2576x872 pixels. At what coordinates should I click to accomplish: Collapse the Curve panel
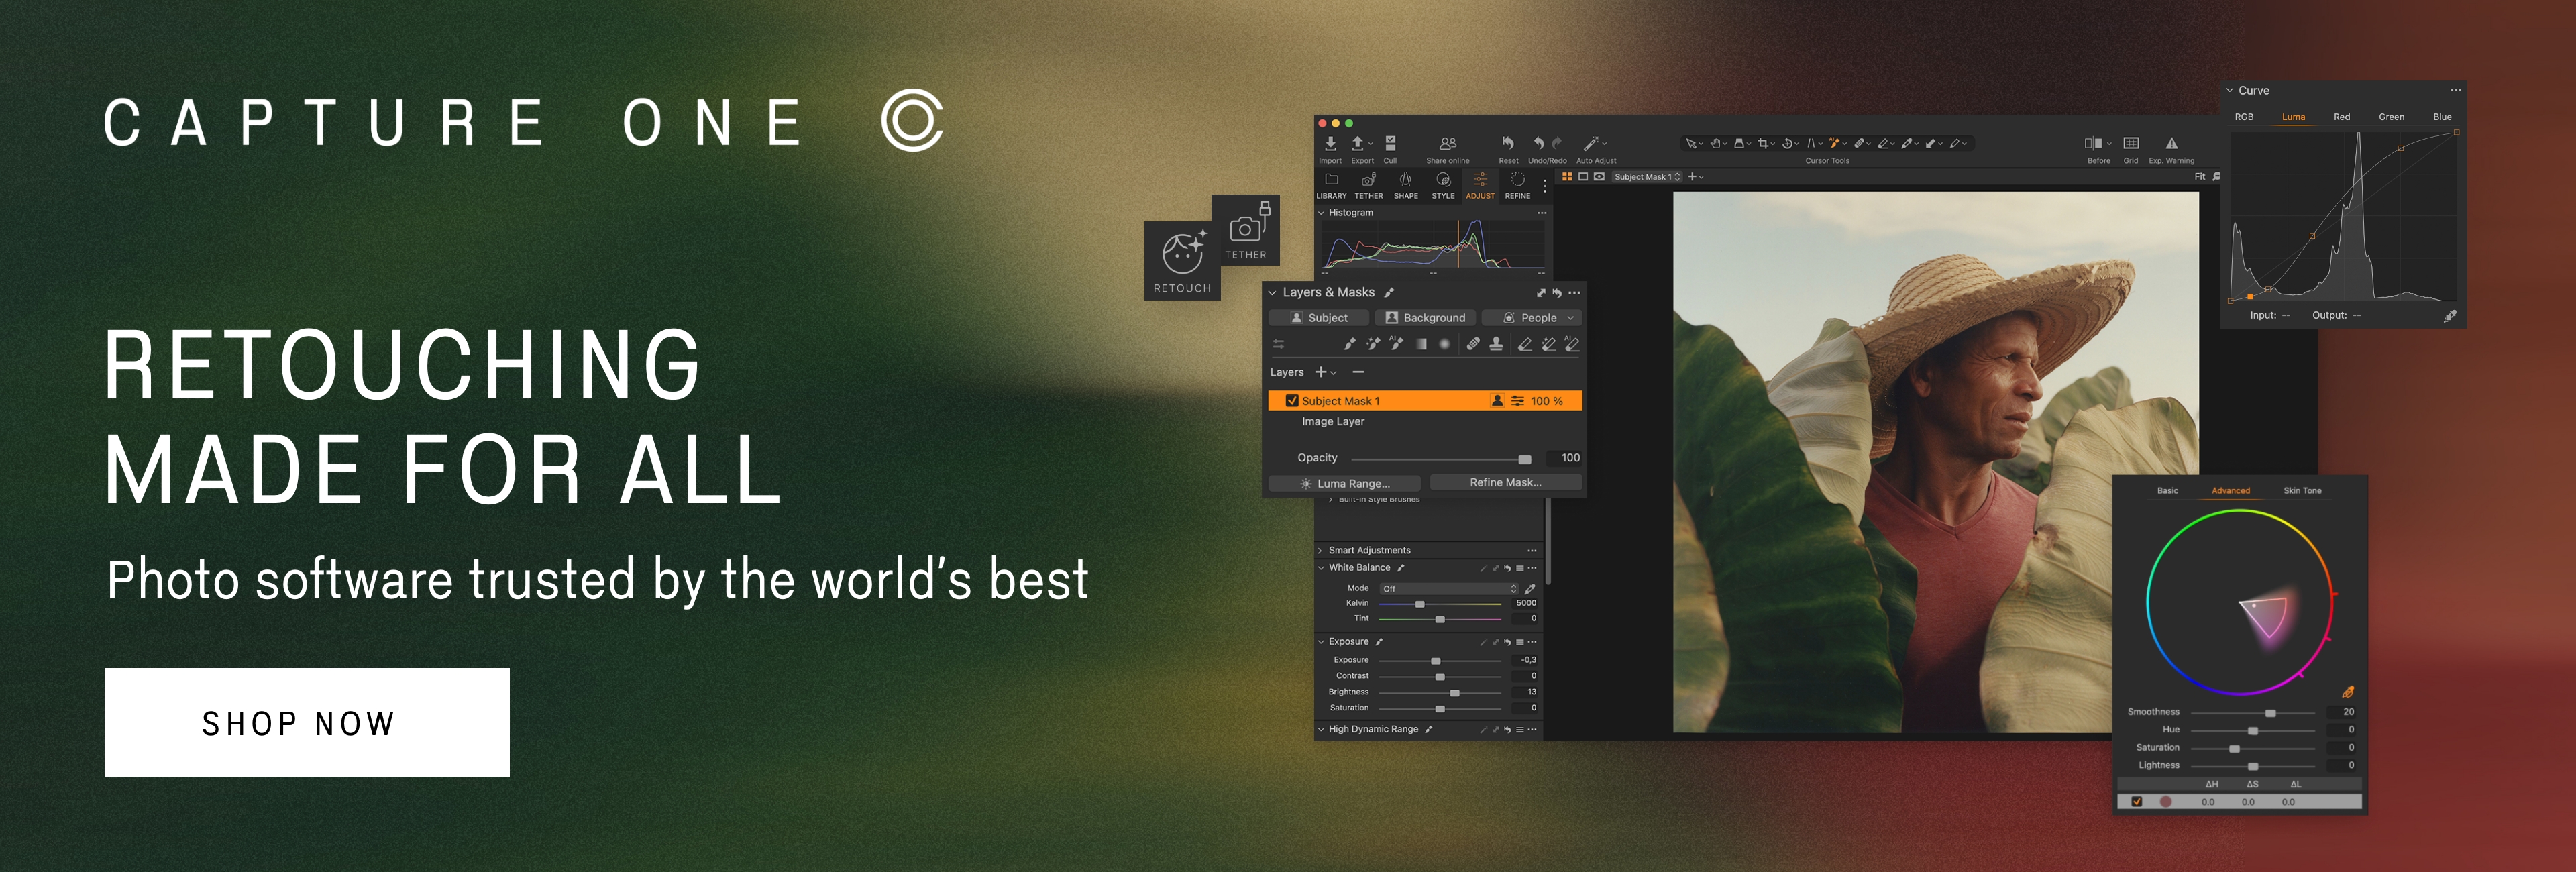[x=2230, y=90]
